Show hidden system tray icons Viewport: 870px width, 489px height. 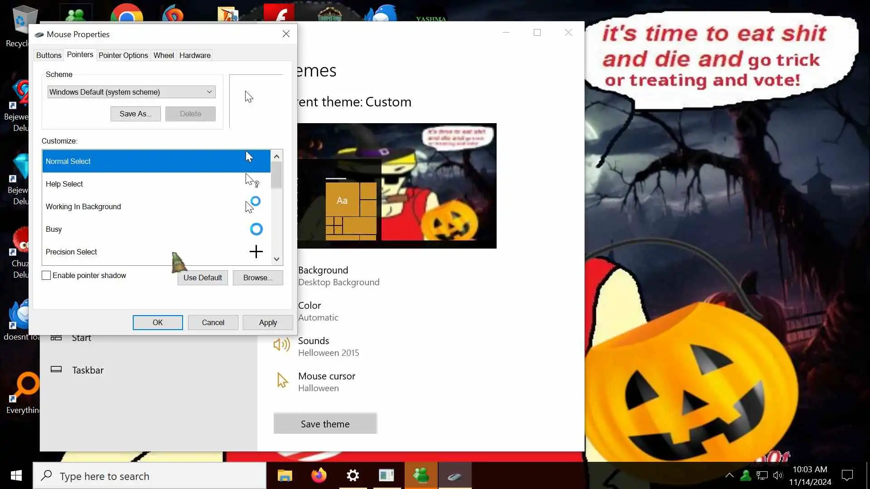point(729,475)
